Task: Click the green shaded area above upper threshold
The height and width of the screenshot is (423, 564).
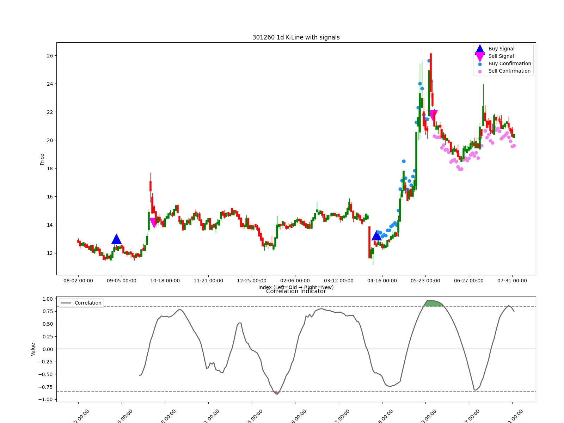Action: pyautogui.click(x=434, y=303)
